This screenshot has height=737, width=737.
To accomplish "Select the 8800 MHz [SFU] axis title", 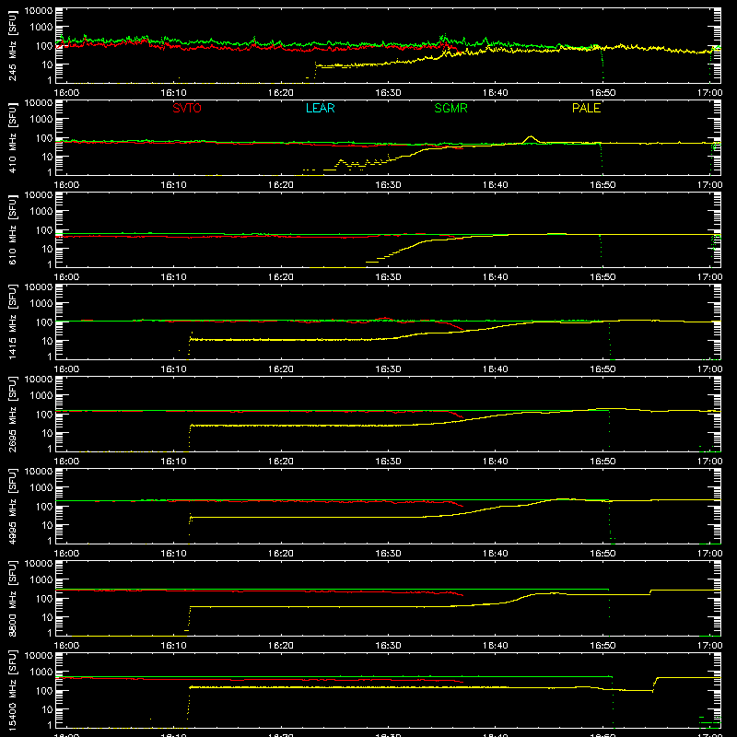I will pos(13,598).
